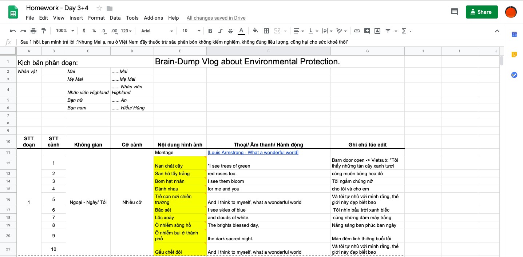
Task: Go to Sheets home via the green logo
Action: 13,12
